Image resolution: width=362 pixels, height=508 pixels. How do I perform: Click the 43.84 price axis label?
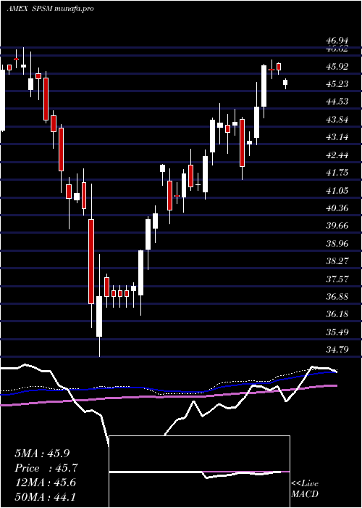[x=337, y=120]
